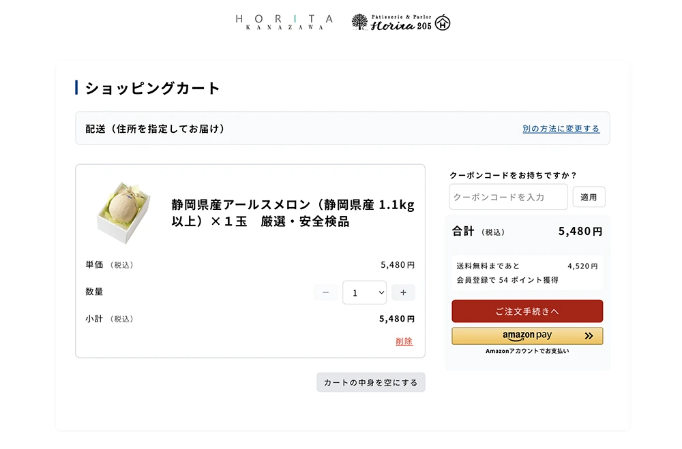The width and height of the screenshot is (682, 449).
Task: Click "カートの中身を空にする" to empty the cart
Action: (370, 382)
